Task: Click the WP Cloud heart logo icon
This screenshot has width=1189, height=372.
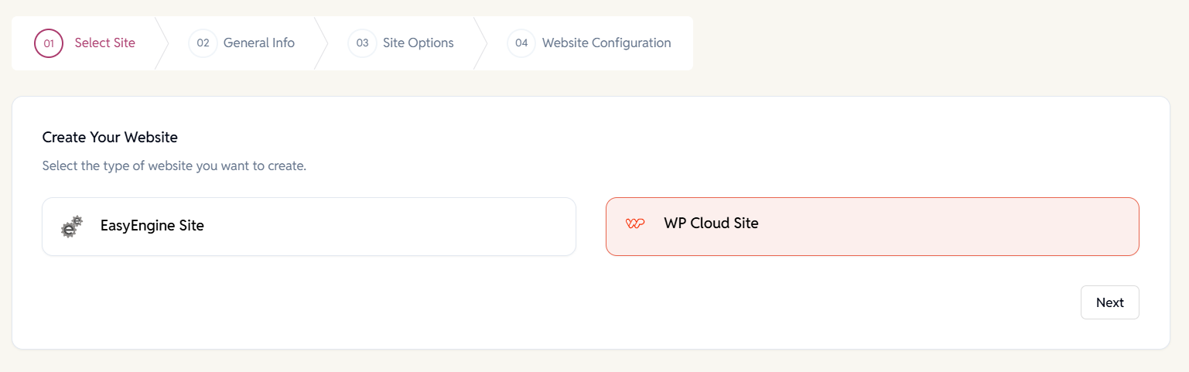Action: (635, 224)
